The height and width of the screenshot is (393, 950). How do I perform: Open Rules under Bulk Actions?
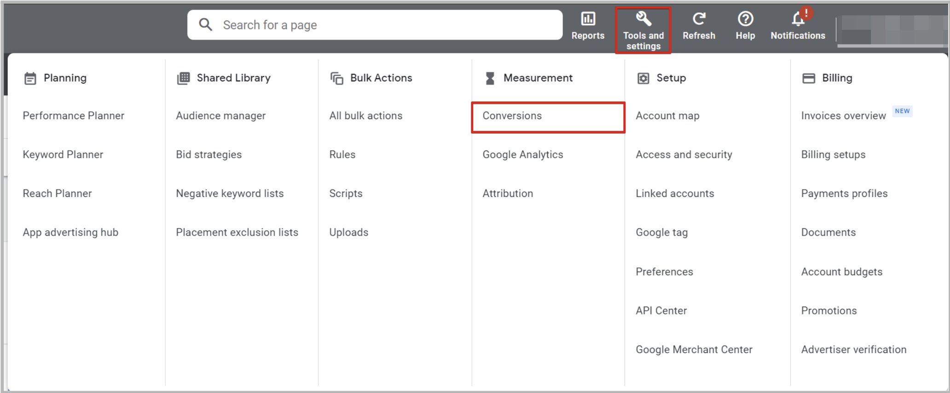[x=342, y=155]
